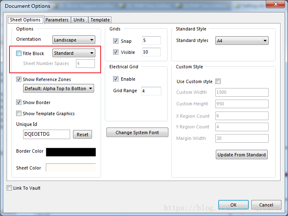
Task: Check the Use Custom style box
Action: point(218,81)
